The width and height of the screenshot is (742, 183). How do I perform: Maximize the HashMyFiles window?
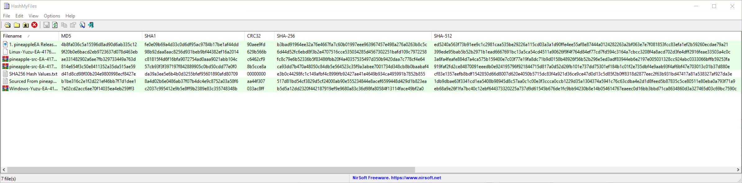(x=714, y=6)
